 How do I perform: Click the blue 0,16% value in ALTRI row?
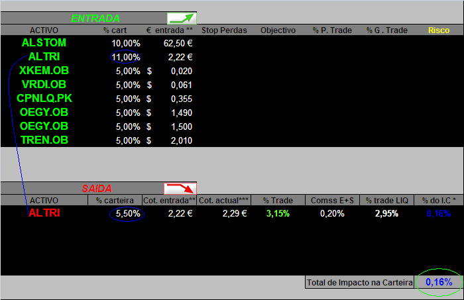[x=439, y=214]
